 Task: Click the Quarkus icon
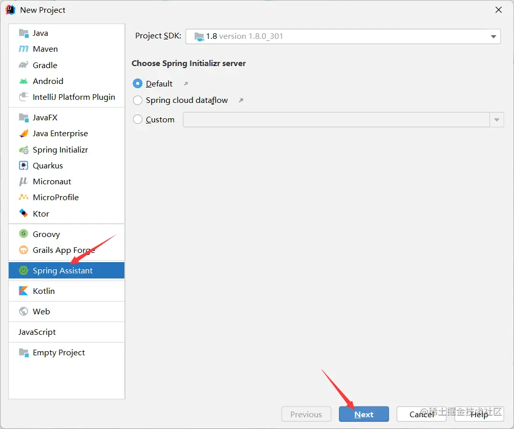point(24,165)
